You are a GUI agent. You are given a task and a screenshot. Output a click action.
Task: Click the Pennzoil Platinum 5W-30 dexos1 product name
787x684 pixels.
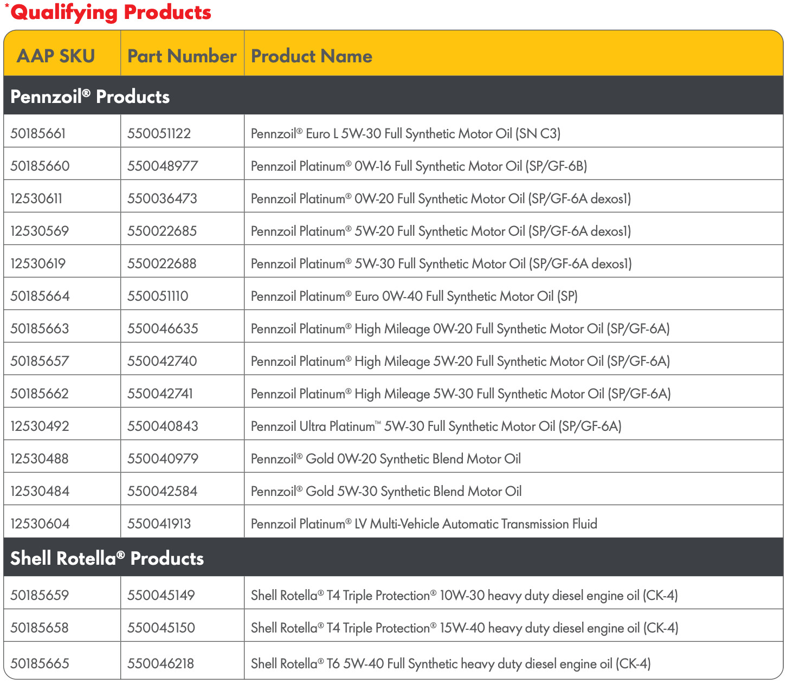[442, 263]
